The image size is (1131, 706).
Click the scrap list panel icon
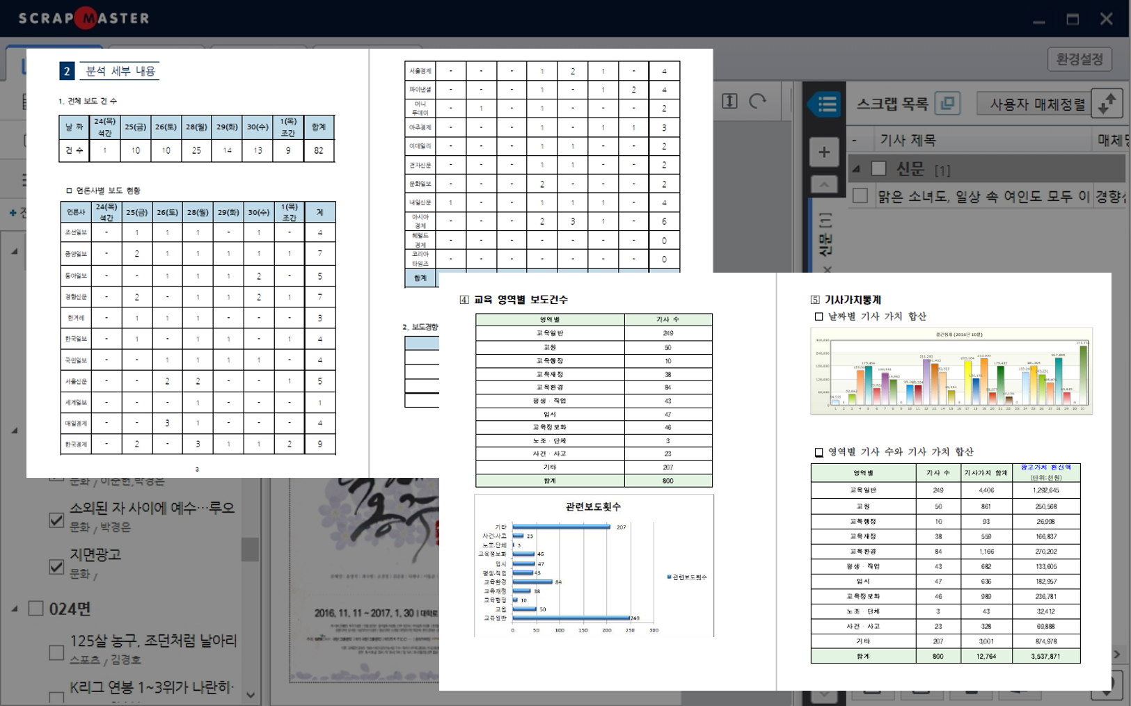826,104
